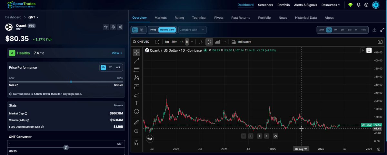Set Price Performance range to ALL

[x=118, y=67]
